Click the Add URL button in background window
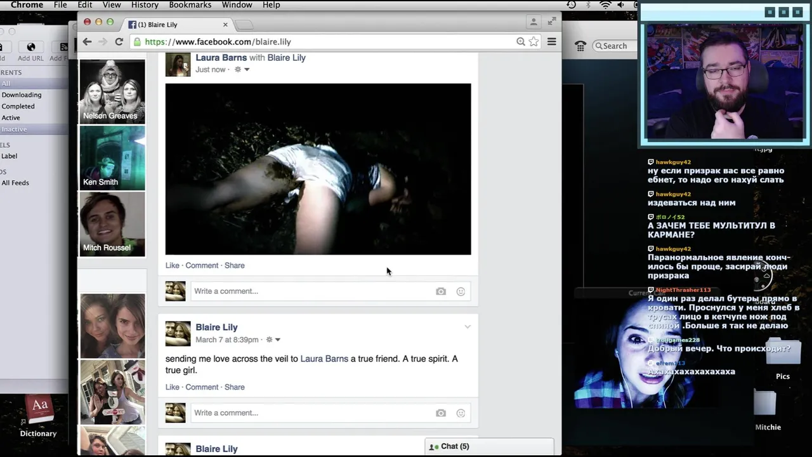812x457 pixels. pos(30,51)
